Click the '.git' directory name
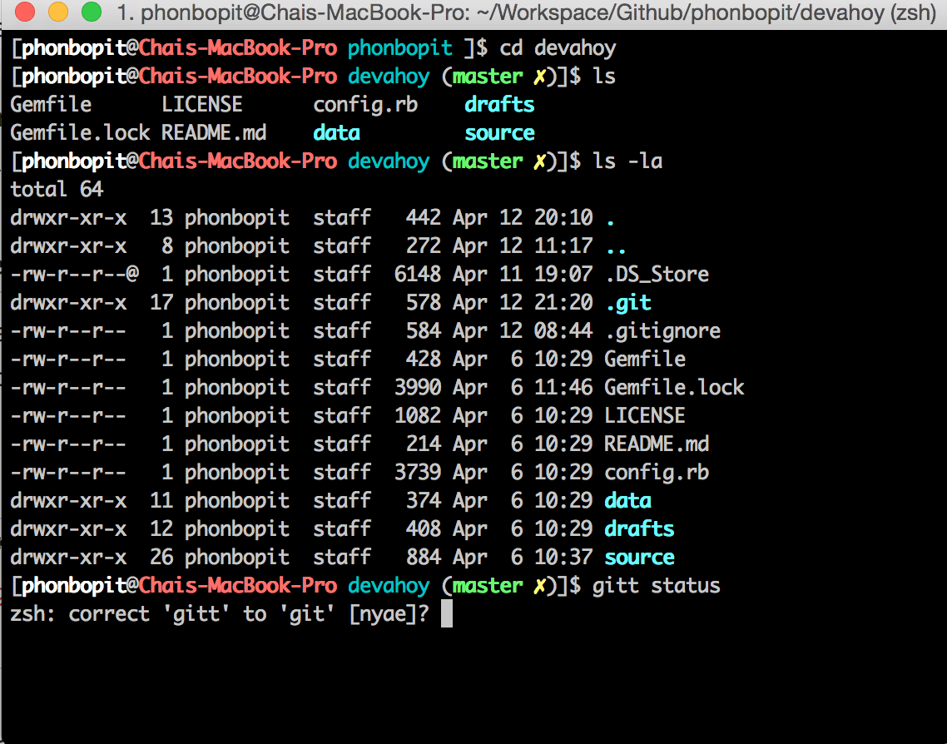947x744 pixels. pyautogui.click(x=628, y=303)
